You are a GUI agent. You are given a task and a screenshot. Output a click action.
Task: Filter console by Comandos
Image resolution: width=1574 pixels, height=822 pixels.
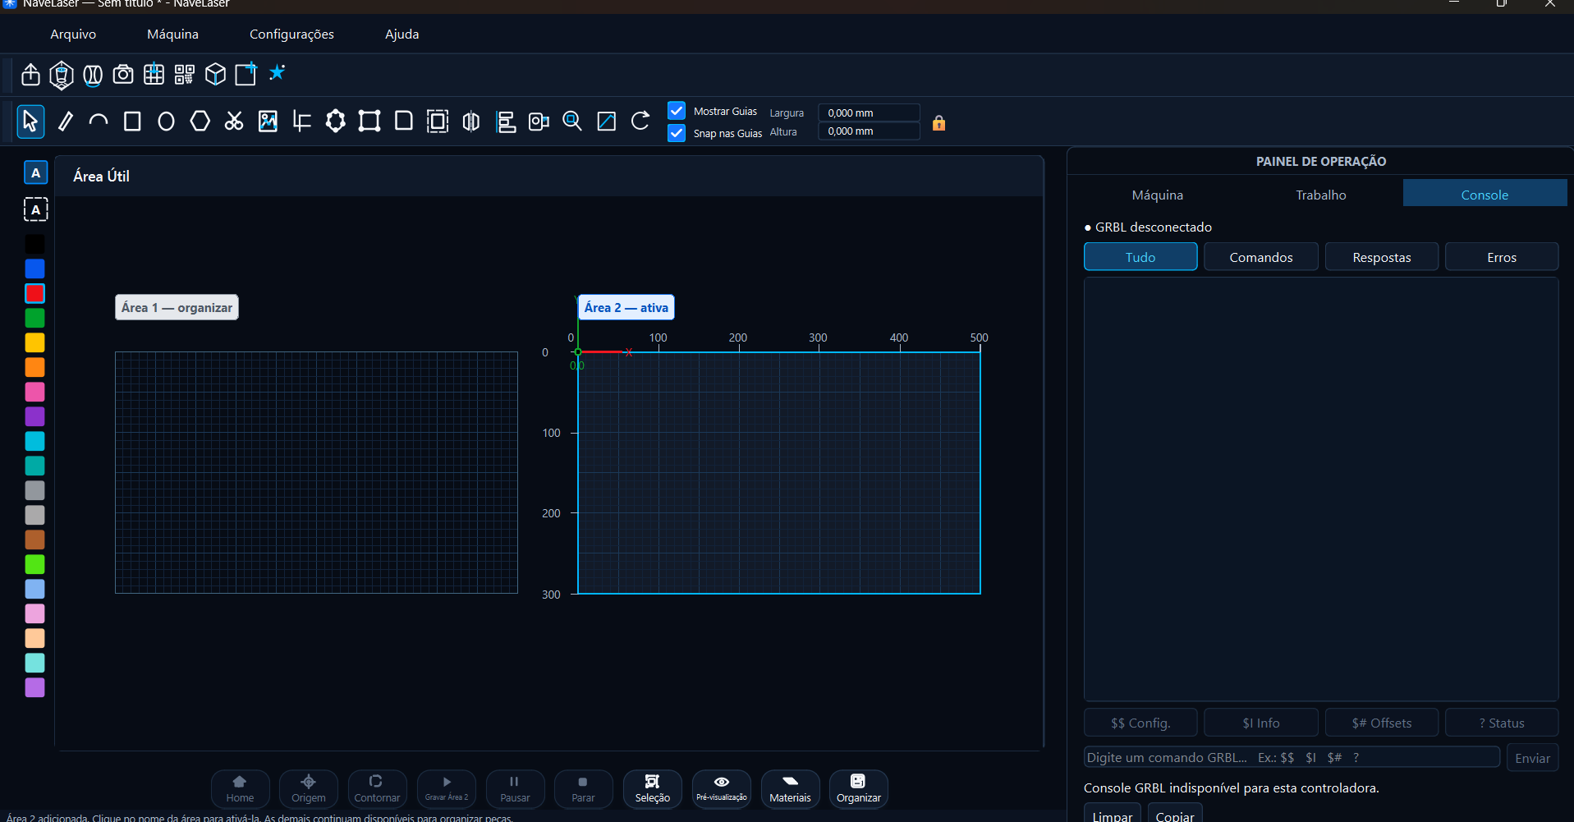(1261, 257)
